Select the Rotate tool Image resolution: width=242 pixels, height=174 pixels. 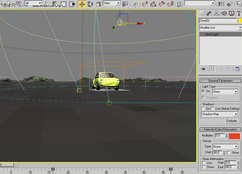pyautogui.click(x=90, y=4)
